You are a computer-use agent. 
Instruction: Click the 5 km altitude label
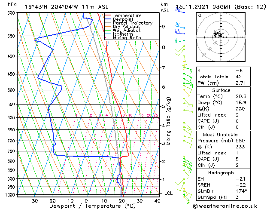click(163, 106)
